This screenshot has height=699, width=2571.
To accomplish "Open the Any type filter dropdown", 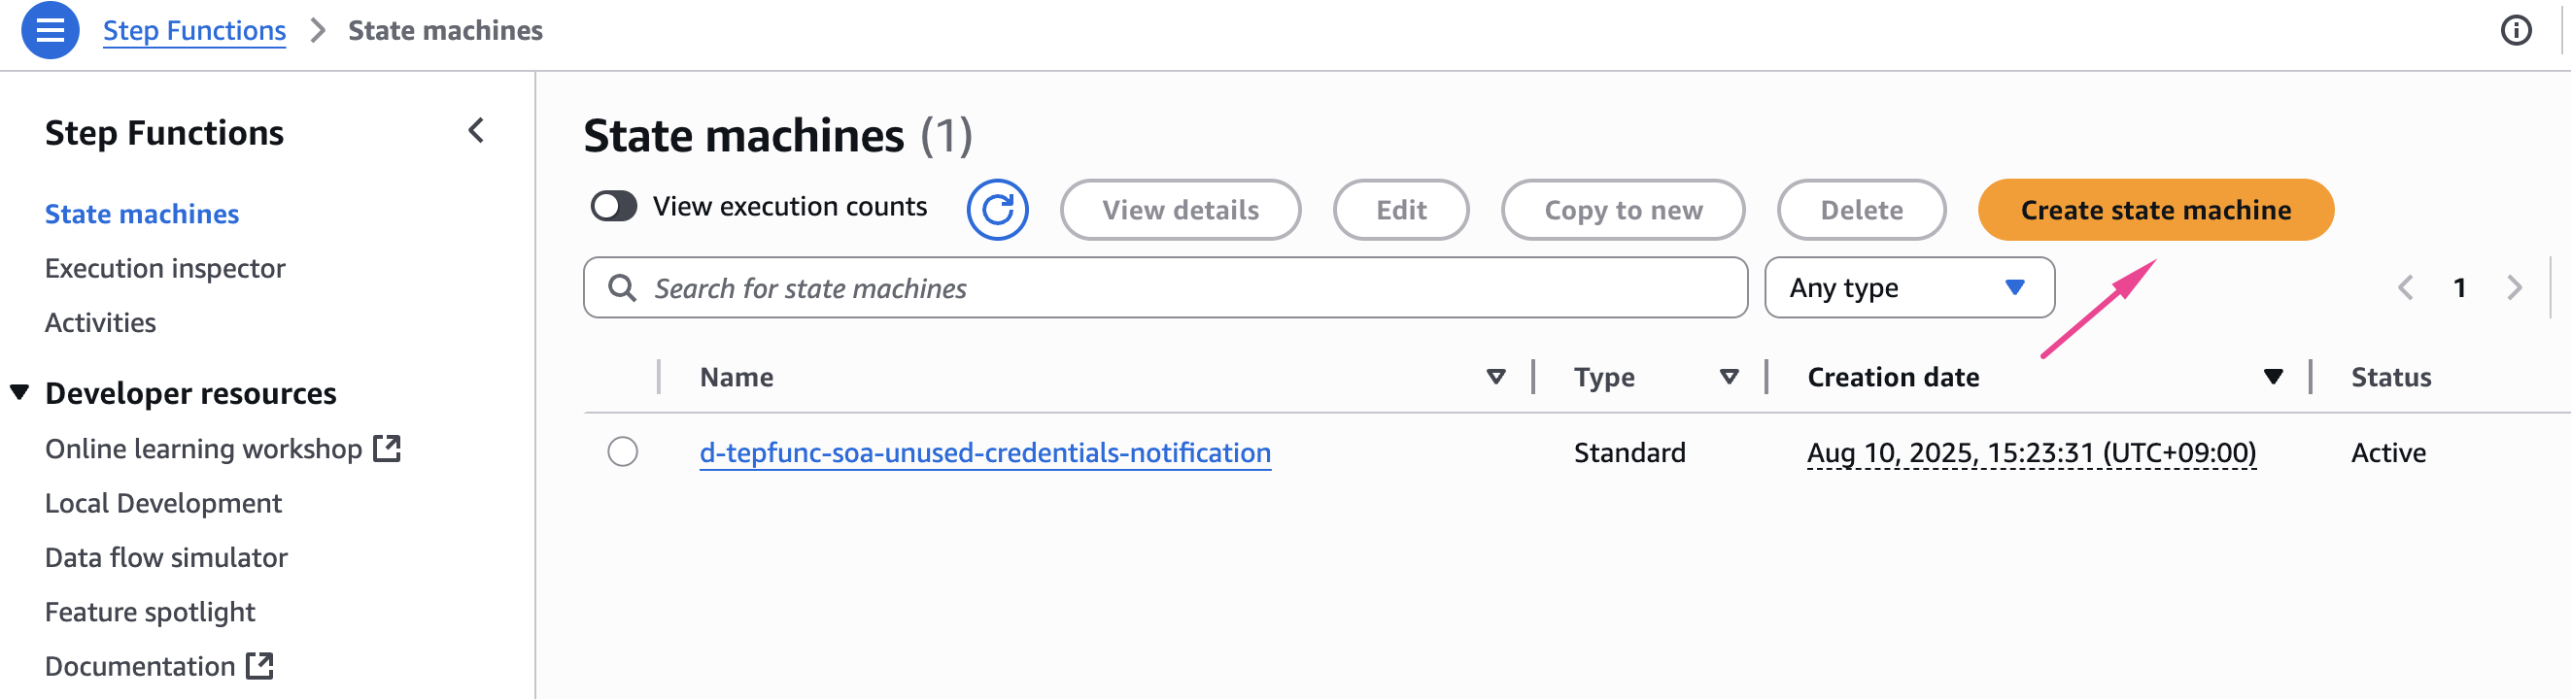I will tap(1908, 288).
